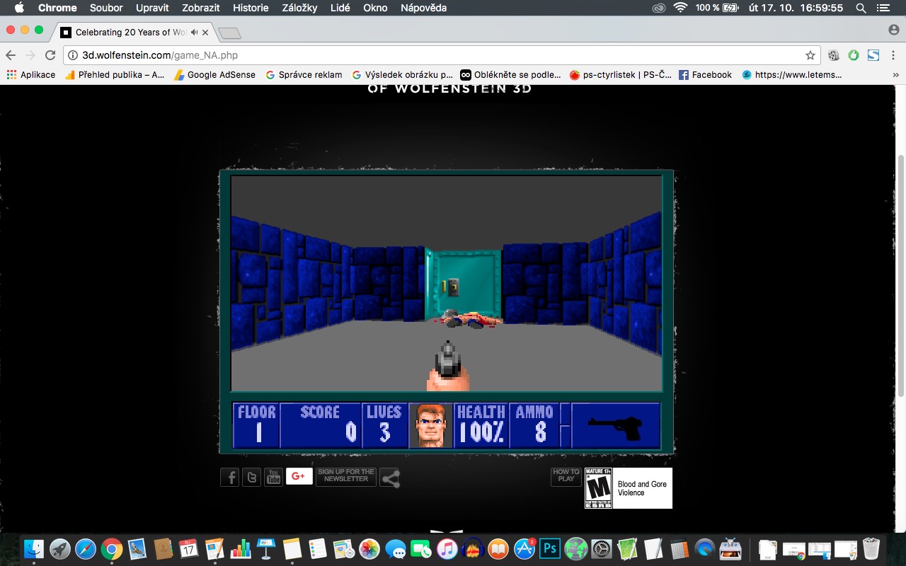This screenshot has height=566, width=906.
Task: Open Safari from the Dock
Action: point(86,548)
